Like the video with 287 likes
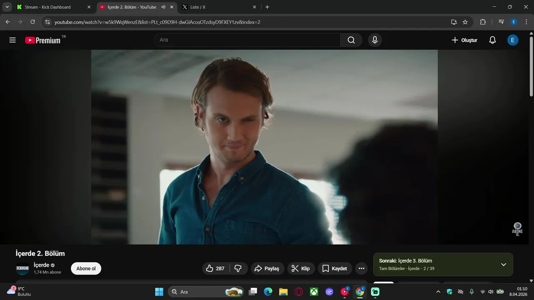534x300 pixels. point(216,268)
